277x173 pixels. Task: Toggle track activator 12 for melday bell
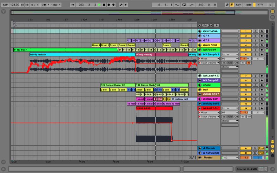(x=246, y=99)
